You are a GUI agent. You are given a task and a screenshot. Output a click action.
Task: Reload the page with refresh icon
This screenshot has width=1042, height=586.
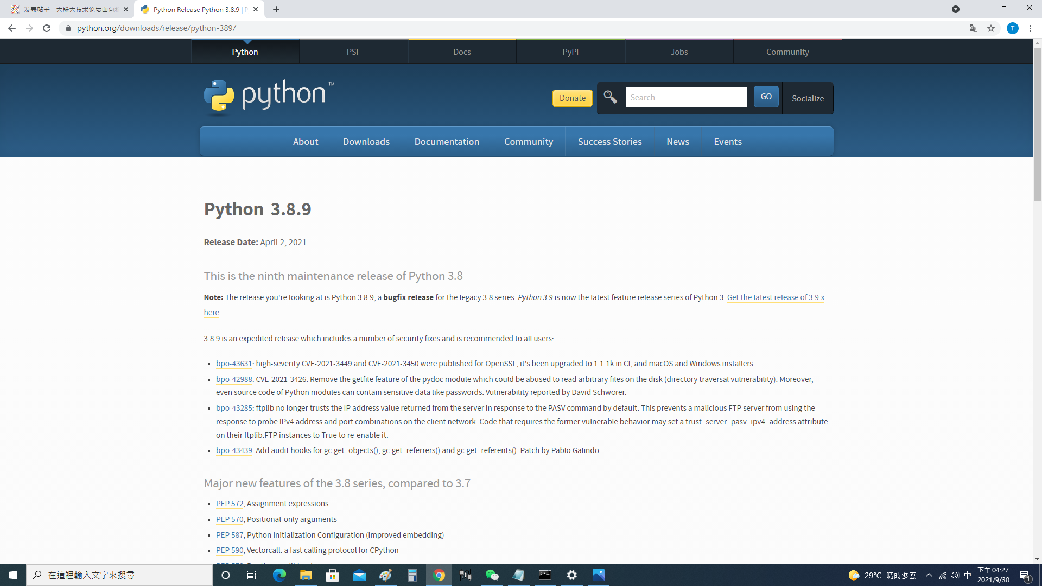tap(47, 28)
